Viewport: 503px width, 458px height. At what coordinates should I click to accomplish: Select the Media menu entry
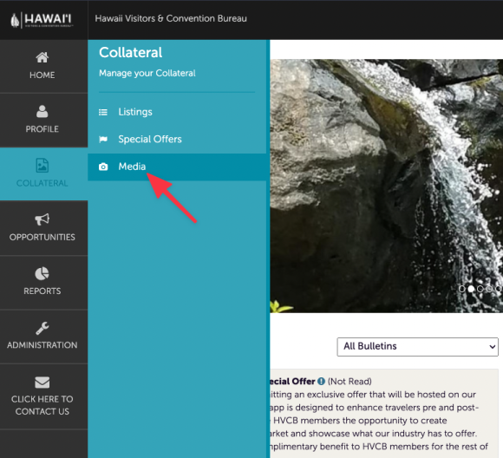(x=177, y=167)
